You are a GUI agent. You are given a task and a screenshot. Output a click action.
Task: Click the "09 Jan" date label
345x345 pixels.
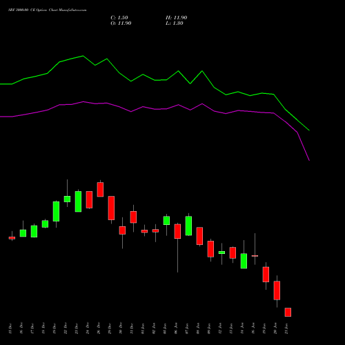click(x=208, y=328)
